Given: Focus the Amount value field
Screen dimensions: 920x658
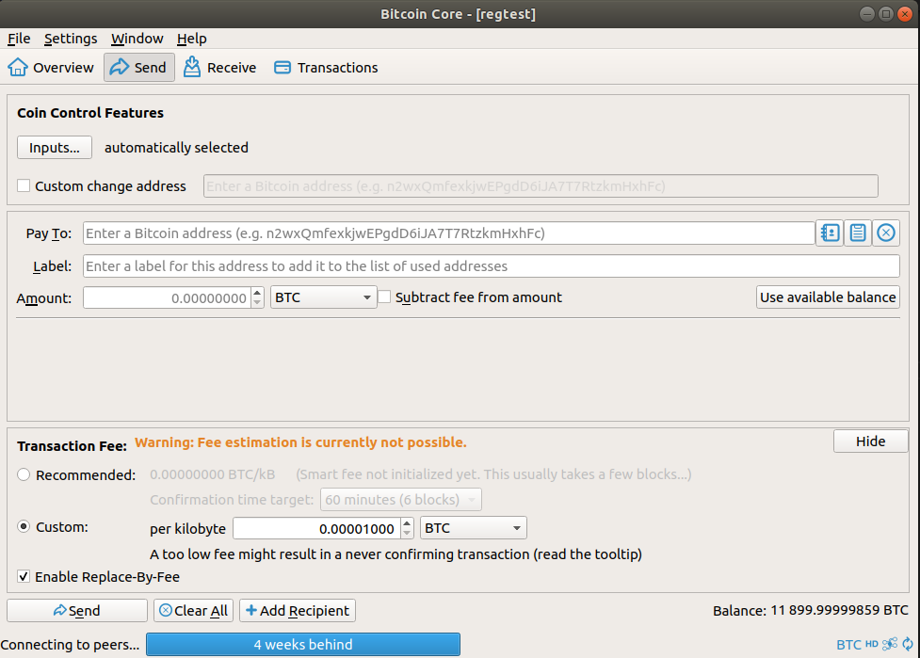Looking at the screenshot, I should (x=168, y=297).
